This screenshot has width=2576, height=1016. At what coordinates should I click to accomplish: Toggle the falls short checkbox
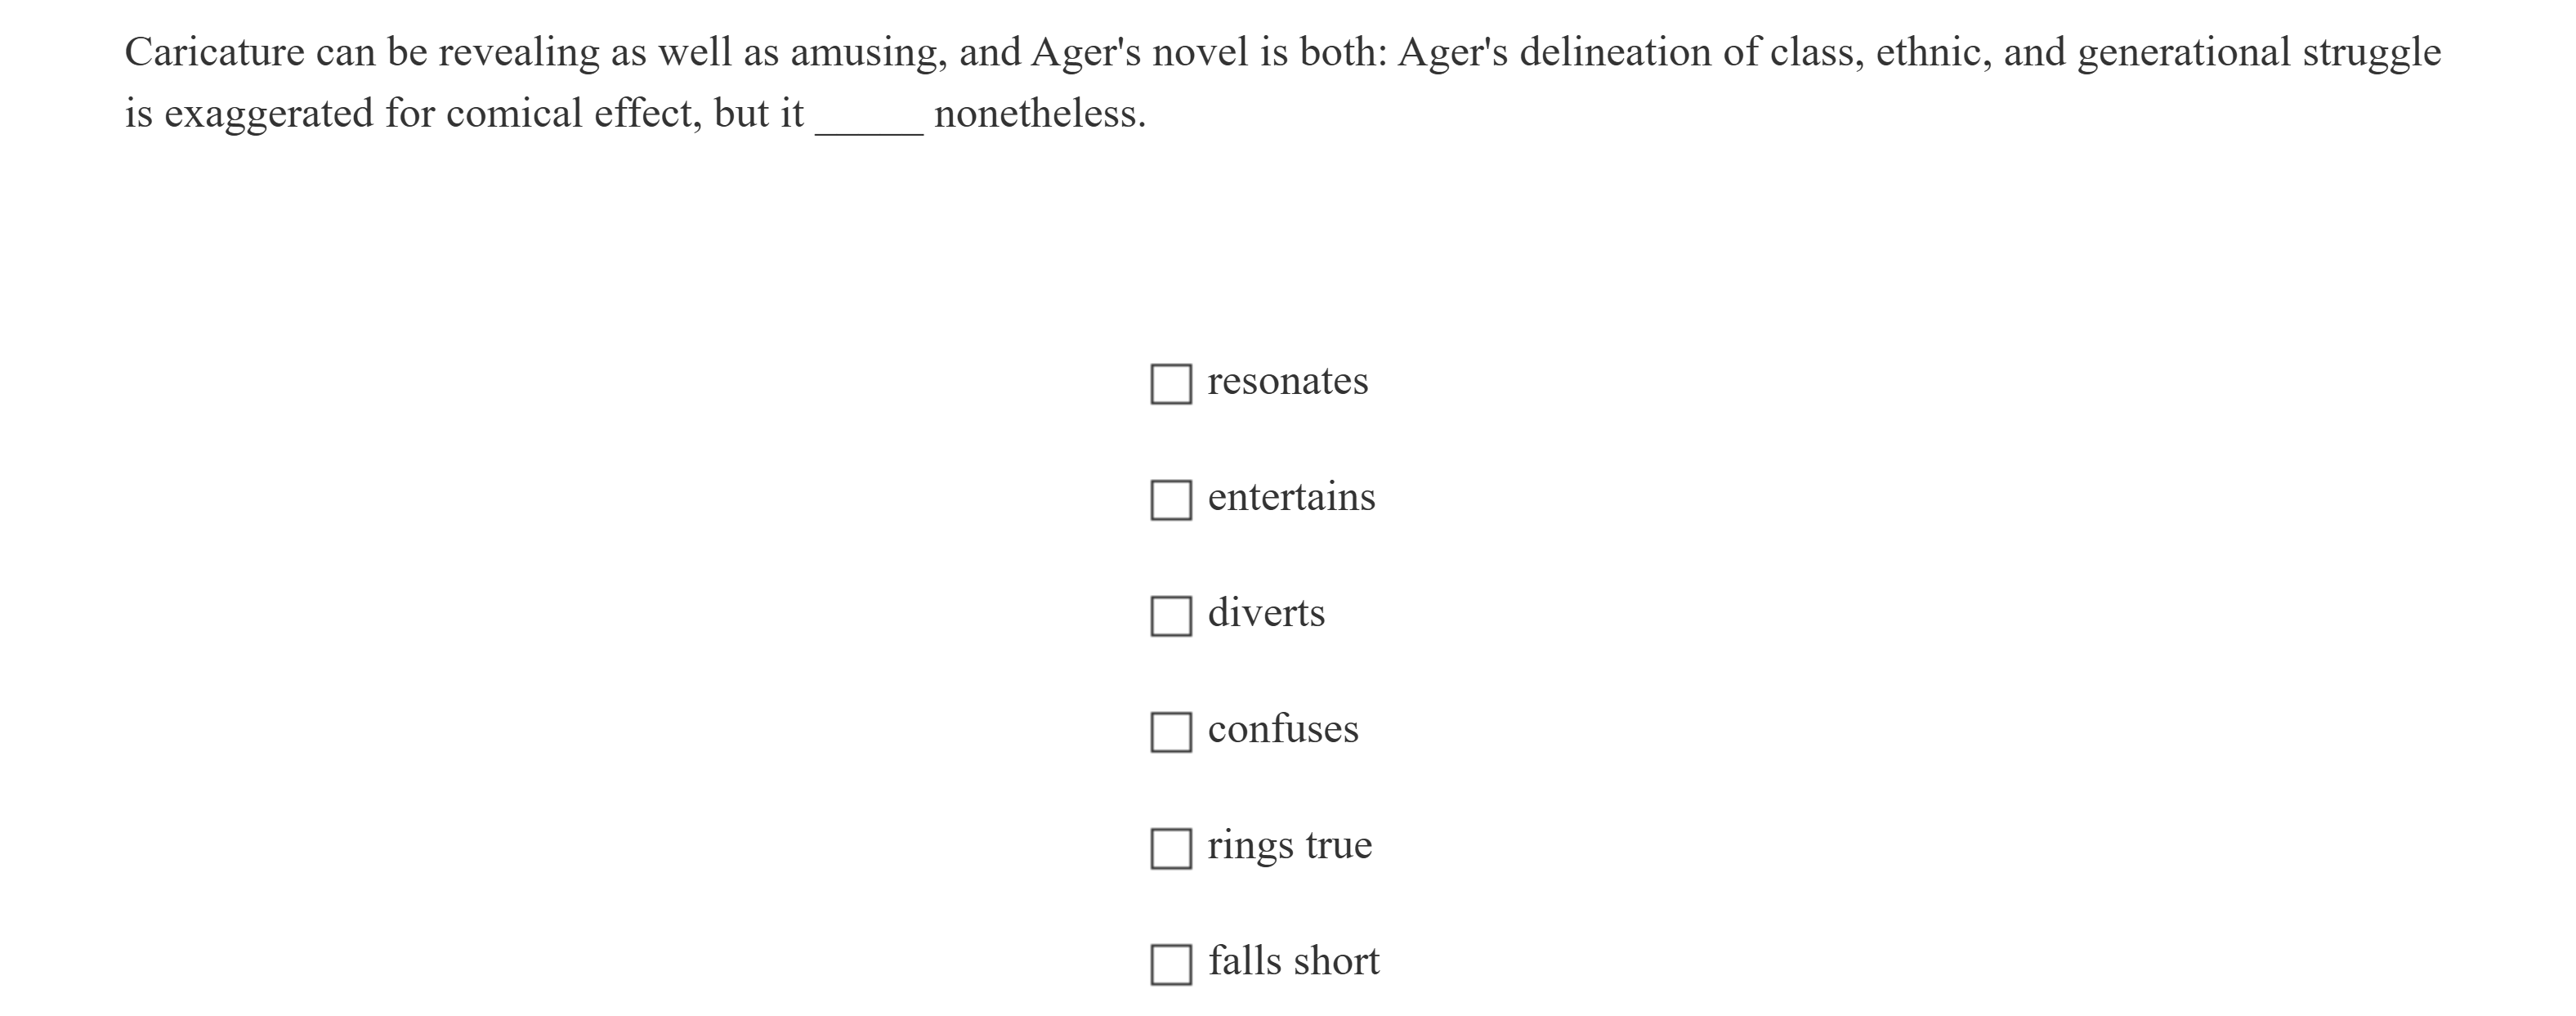point(1171,964)
